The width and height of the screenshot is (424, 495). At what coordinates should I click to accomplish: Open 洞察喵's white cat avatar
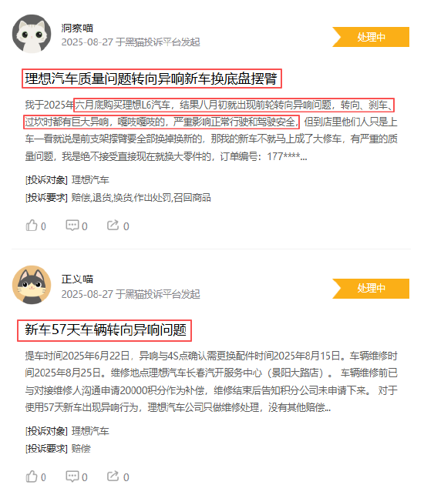[32, 34]
